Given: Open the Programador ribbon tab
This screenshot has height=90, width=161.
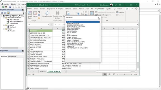Looking at the screenshot, I should (x=100, y=9).
